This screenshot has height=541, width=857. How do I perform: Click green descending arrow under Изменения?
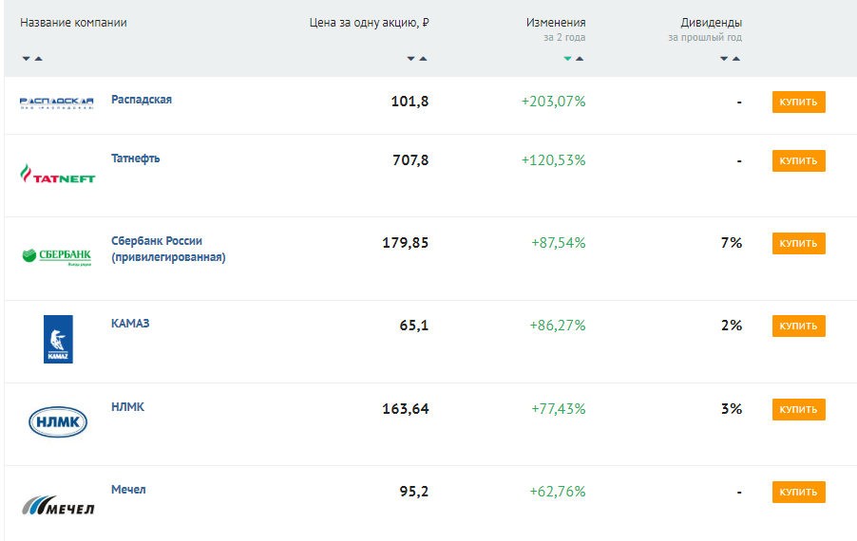(x=568, y=59)
